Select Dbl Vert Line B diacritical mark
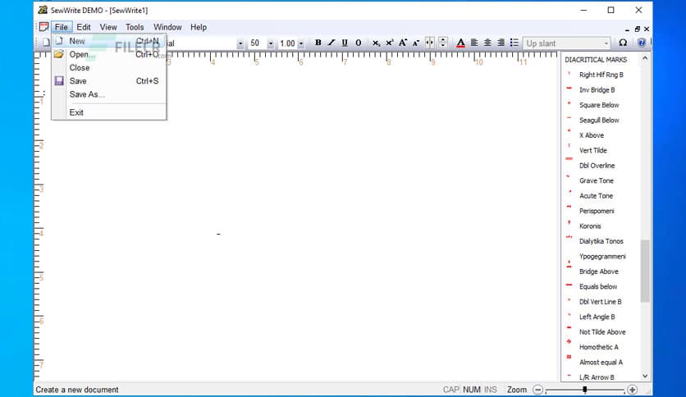The height and width of the screenshot is (397, 686). coord(601,302)
